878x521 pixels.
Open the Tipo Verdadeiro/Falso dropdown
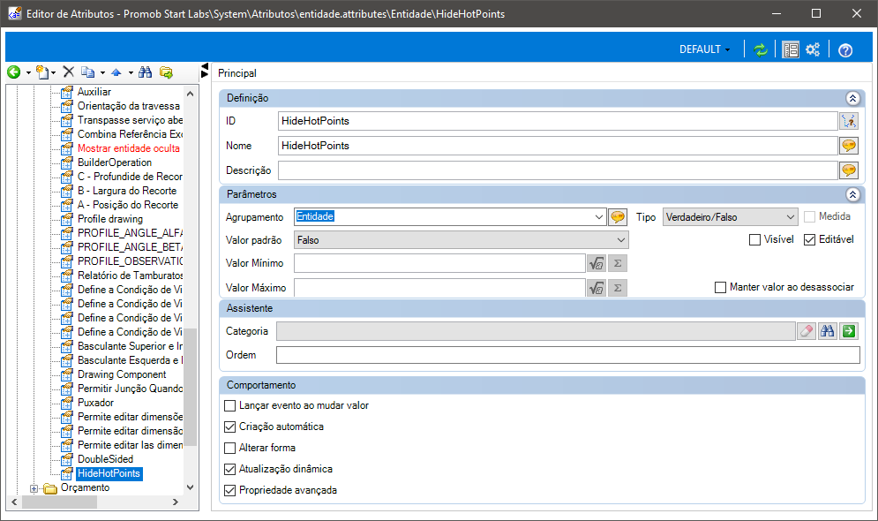pyautogui.click(x=730, y=217)
